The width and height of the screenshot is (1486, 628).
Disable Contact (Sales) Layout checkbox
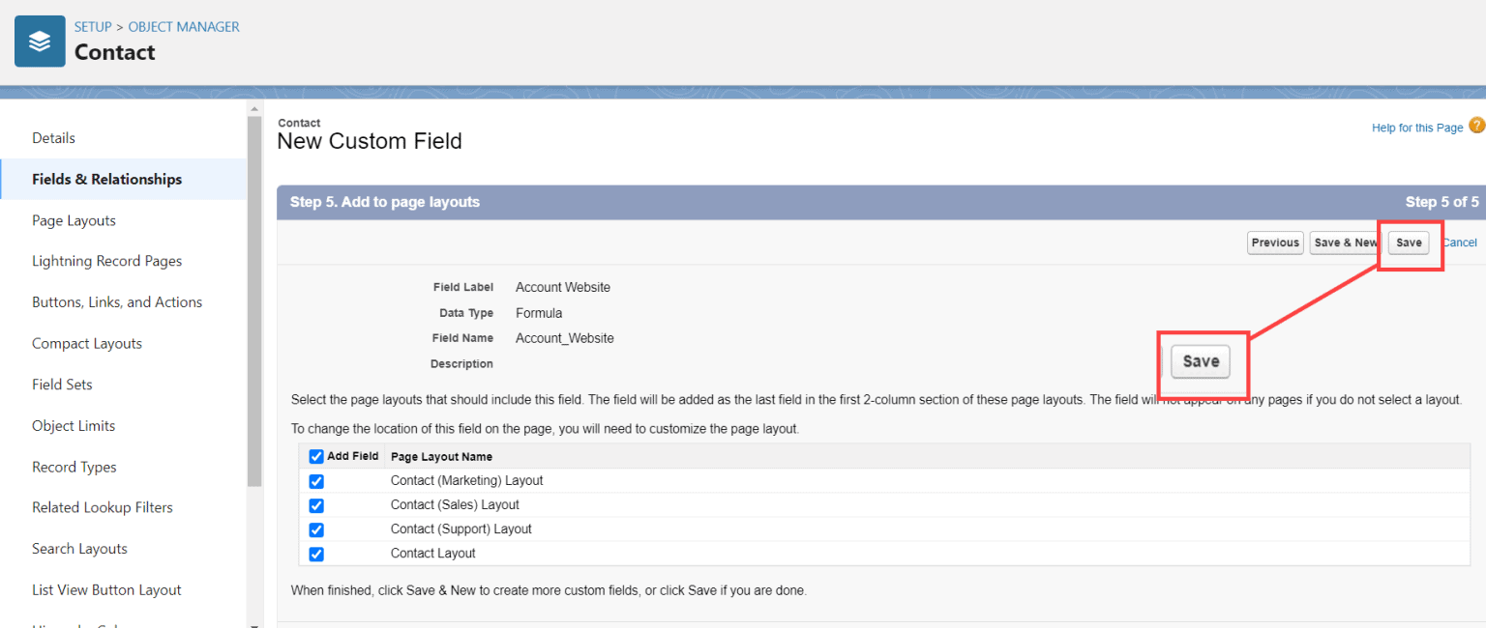coord(316,505)
